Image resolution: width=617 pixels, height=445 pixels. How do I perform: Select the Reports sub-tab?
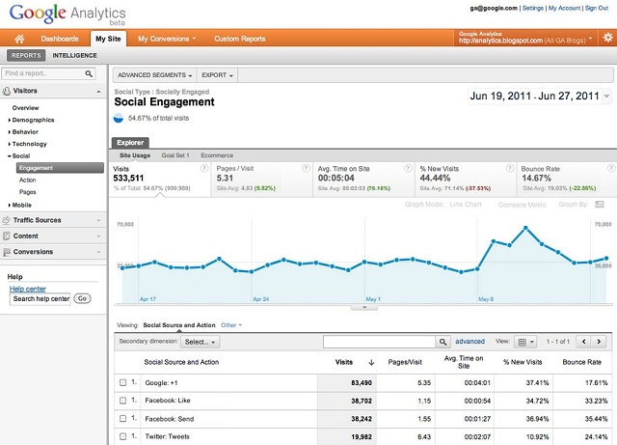tap(26, 55)
